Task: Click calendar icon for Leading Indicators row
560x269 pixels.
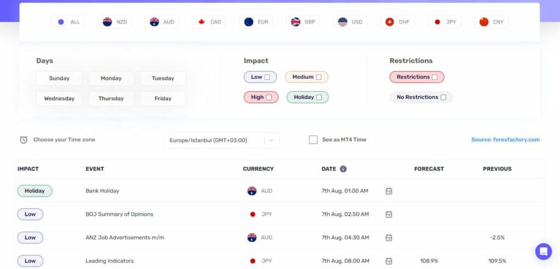Action: click(x=389, y=261)
